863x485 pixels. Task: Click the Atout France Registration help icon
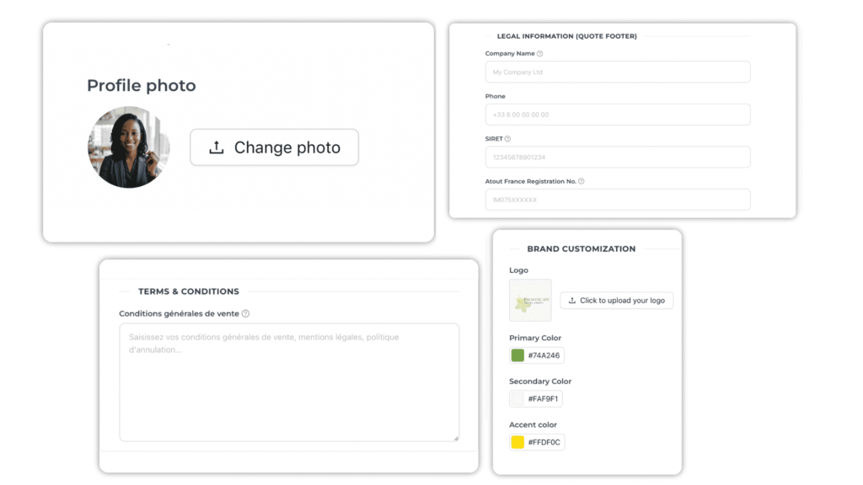coord(582,181)
